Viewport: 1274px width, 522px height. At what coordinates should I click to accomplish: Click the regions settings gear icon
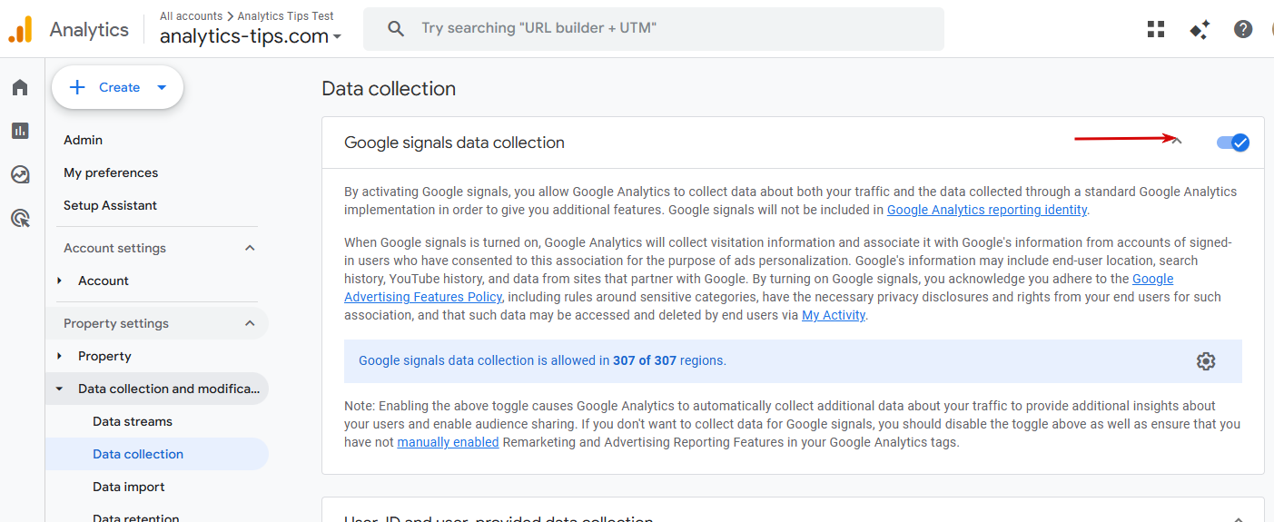click(x=1206, y=361)
